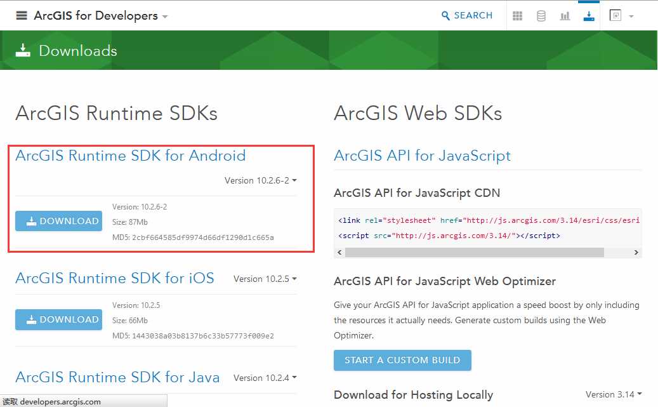Click the Android Size: 87Mb text
The image size is (658, 407).
130,222
